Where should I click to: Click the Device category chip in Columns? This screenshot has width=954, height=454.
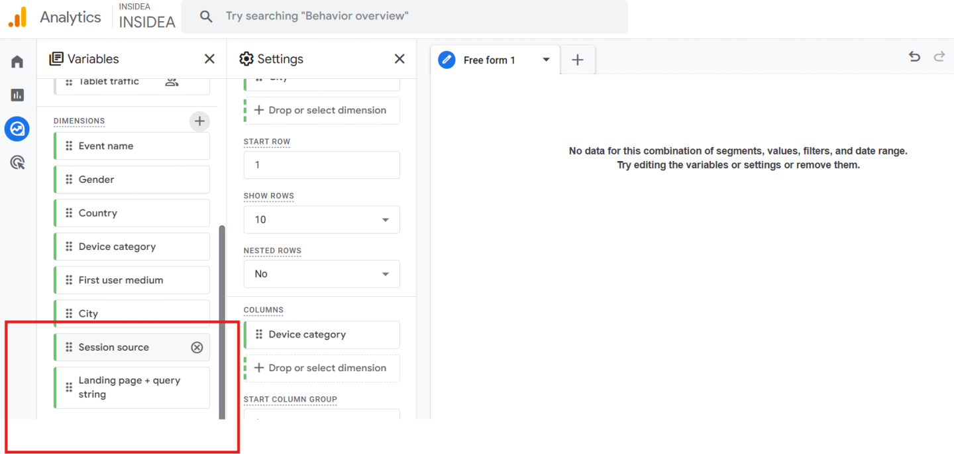pos(322,335)
